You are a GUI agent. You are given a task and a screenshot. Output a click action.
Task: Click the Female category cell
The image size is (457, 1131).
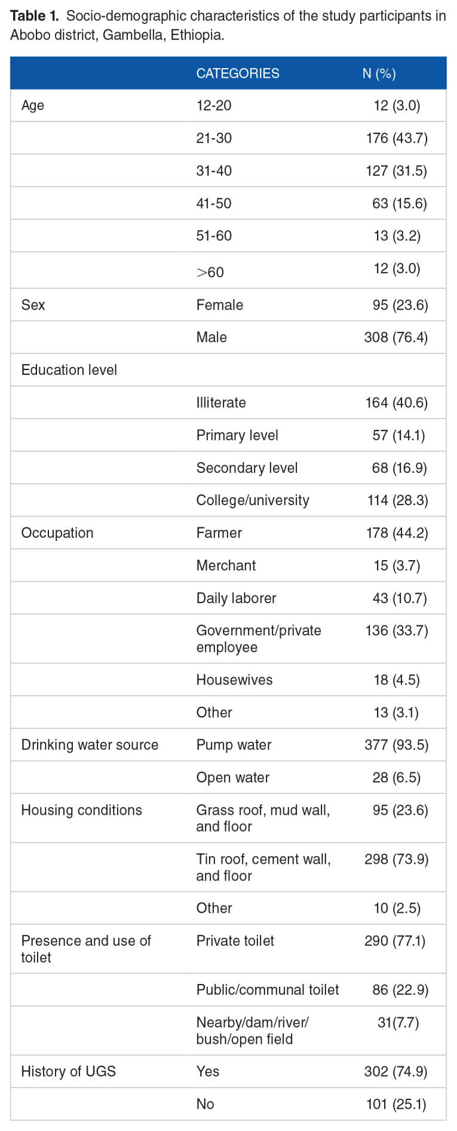[220, 305]
